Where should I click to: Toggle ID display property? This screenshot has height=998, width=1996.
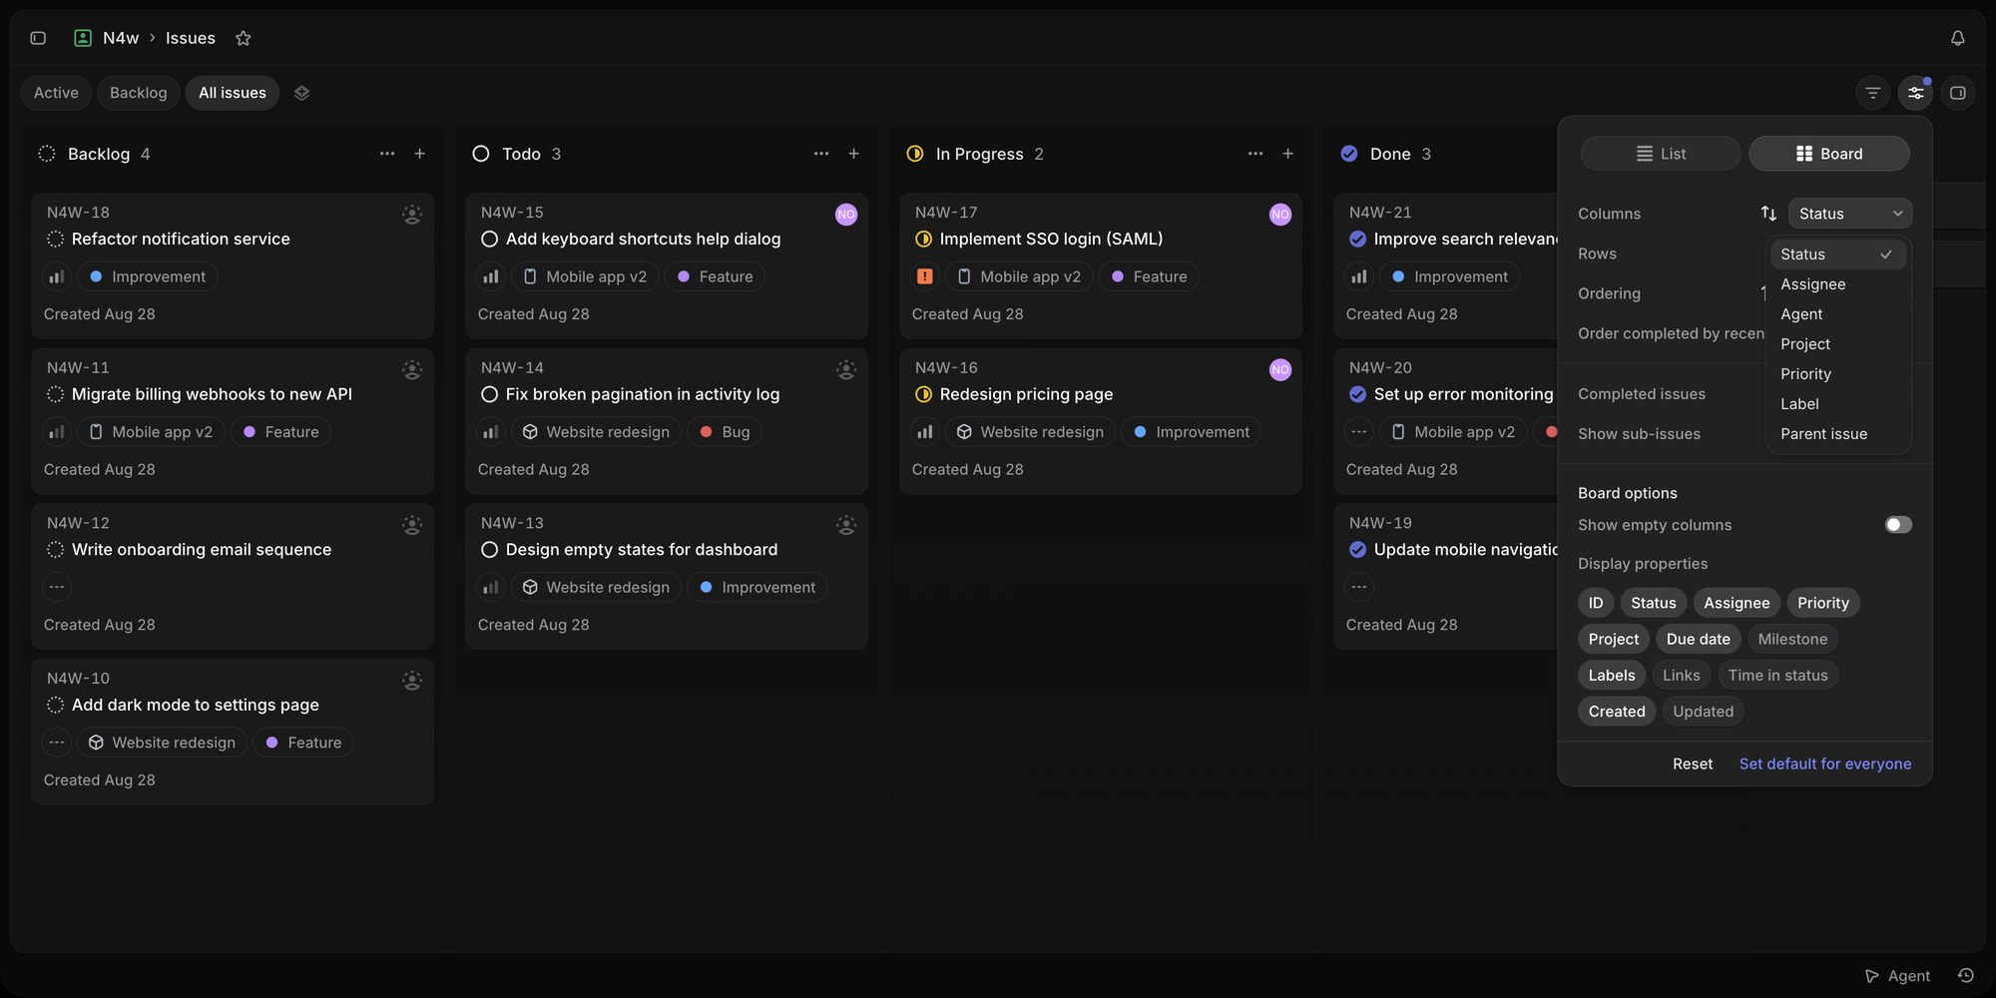click(x=1596, y=603)
